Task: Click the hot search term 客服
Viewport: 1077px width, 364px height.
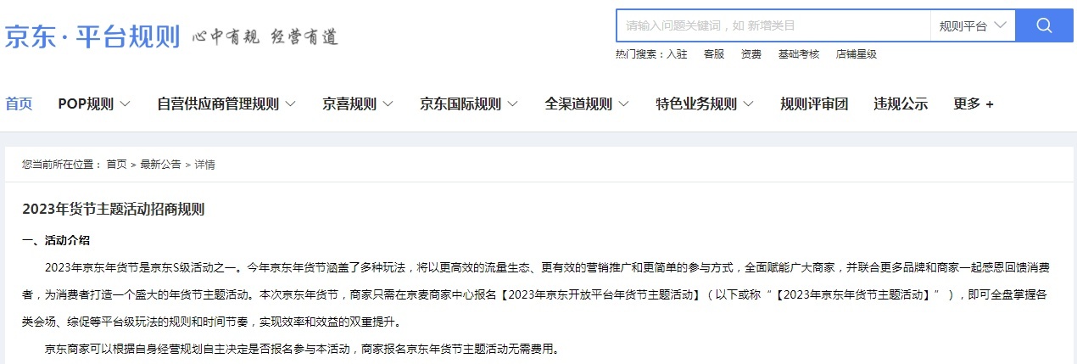Action: click(x=714, y=54)
